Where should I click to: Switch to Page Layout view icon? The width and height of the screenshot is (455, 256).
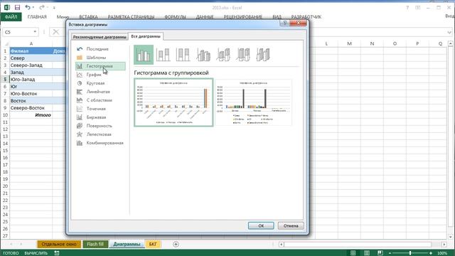367,253
